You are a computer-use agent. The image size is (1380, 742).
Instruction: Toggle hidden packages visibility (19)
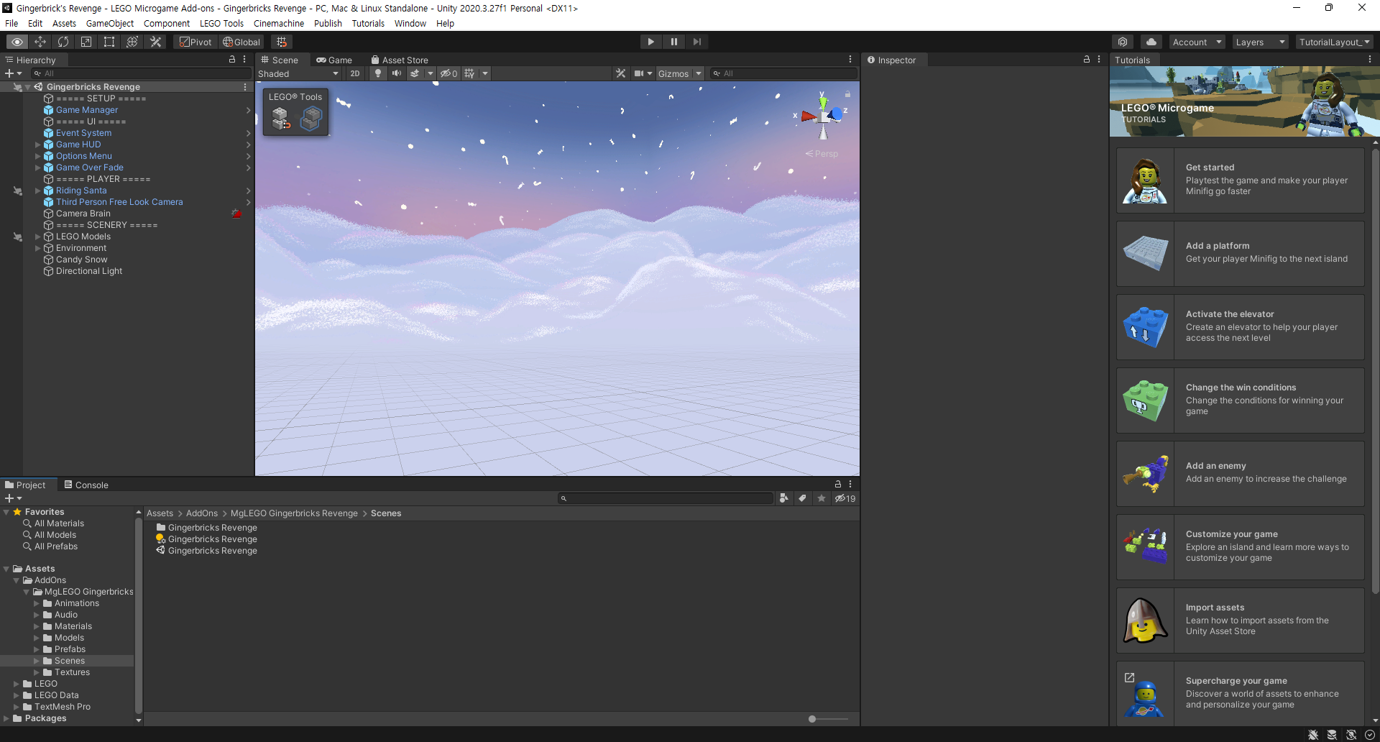coord(845,498)
